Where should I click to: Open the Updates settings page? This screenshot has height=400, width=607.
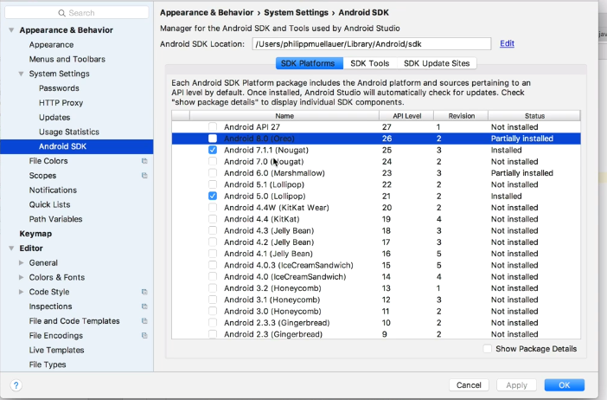click(x=54, y=118)
